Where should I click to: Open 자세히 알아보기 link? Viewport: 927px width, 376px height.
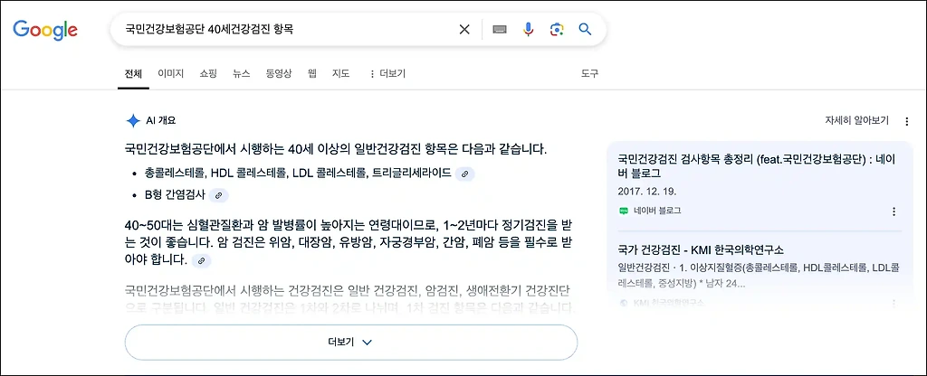(x=856, y=121)
